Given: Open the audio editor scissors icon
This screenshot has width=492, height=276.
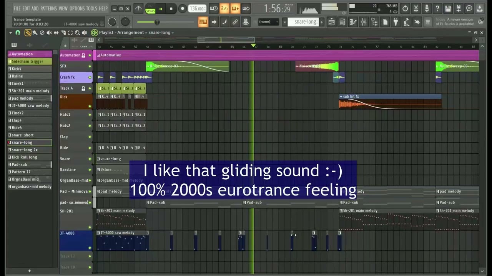Looking at the screenshot, I should pyautogui.click(x=416, y=8).
